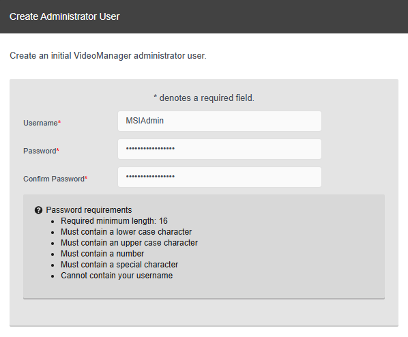
Task: Click the Username field label
Action: coord(40,123)
